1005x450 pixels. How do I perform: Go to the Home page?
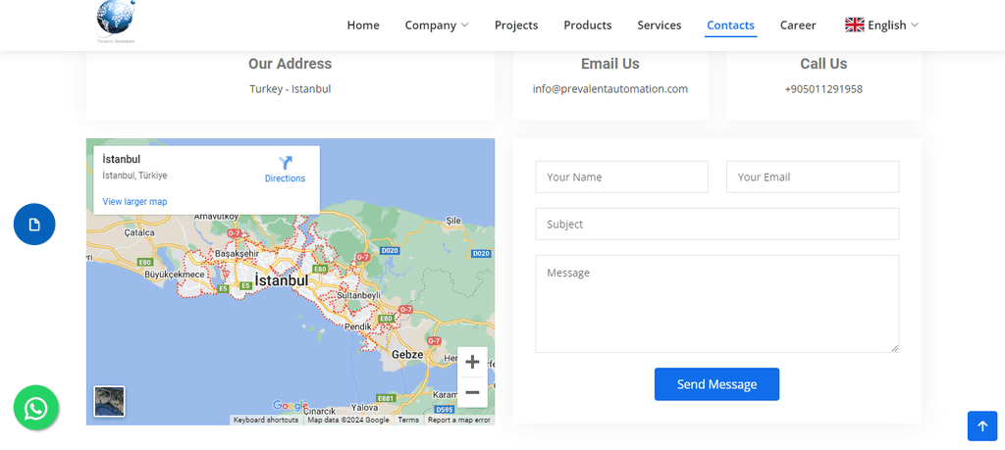[363, 25]
